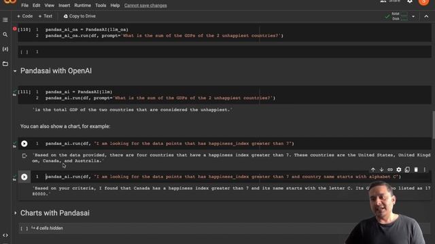The image size is (435, 244).
Task: Click the Pandasai with OpenAI heading text
Action: 56,71
